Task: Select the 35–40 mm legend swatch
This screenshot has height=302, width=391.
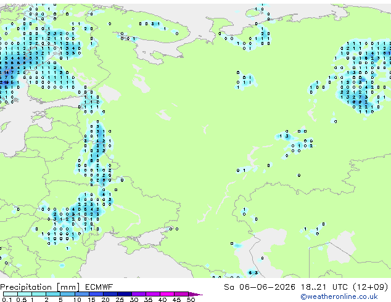Action: 152,294
